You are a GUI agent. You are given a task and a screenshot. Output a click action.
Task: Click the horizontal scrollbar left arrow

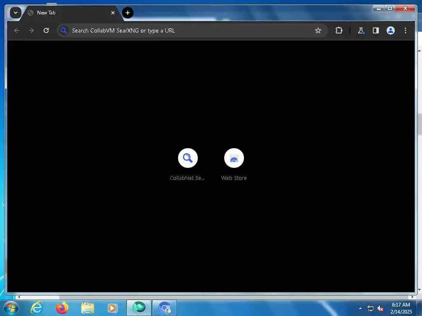(x=18, y=297)
